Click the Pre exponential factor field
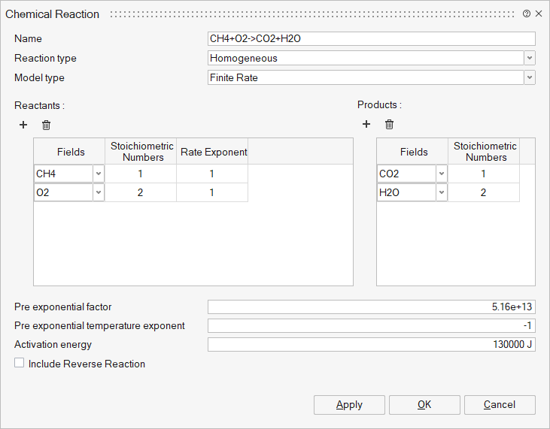The height and width of the screenshot is (429, 550). tap(371, 307)
